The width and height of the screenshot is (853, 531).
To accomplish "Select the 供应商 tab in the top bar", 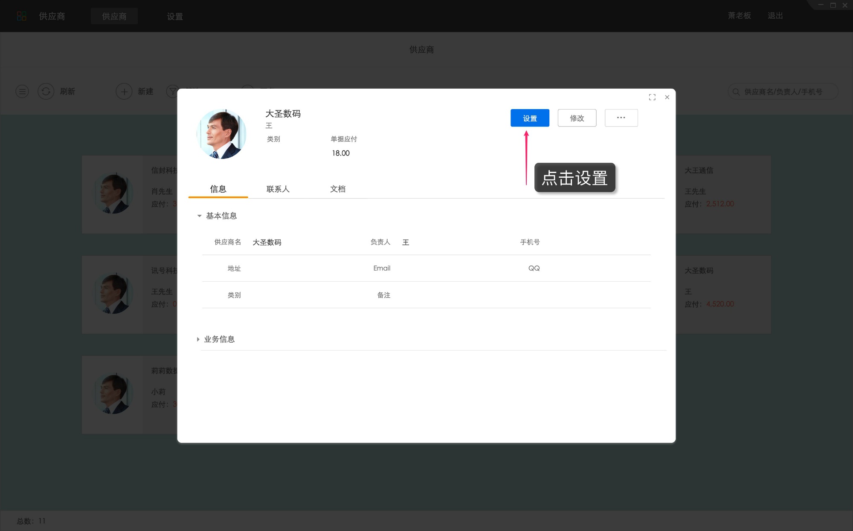I will (x=114, y=16).
